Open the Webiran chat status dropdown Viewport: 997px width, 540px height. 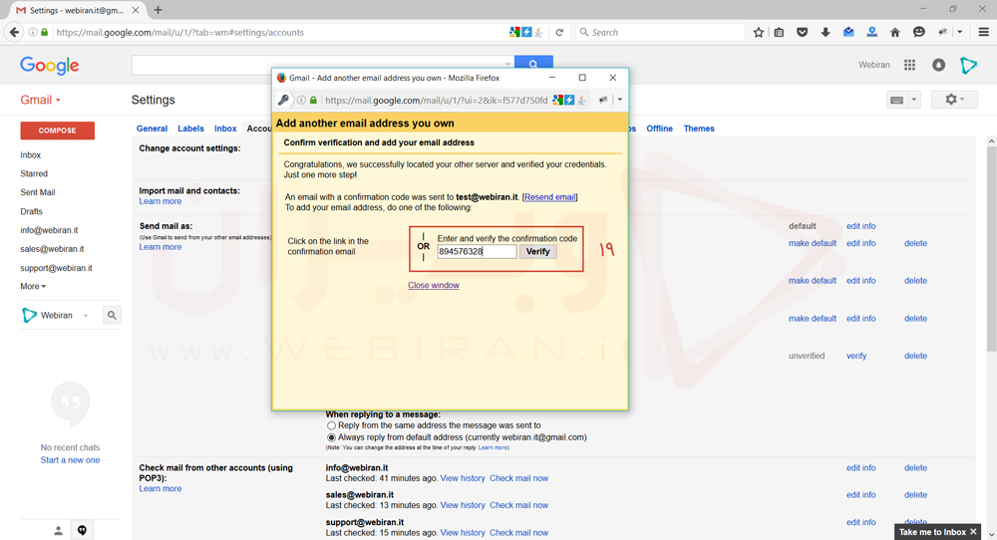click(x=85, y=315)
